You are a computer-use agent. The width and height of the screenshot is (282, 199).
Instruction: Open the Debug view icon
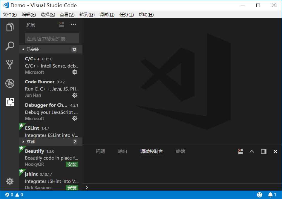click(x=10, y=83)
